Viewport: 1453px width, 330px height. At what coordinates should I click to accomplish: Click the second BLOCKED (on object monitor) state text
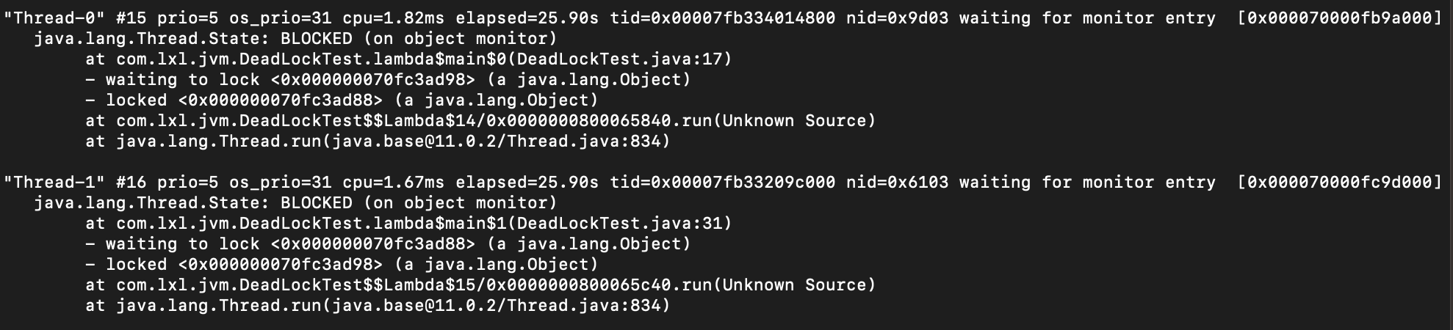[x=419, y=202]
